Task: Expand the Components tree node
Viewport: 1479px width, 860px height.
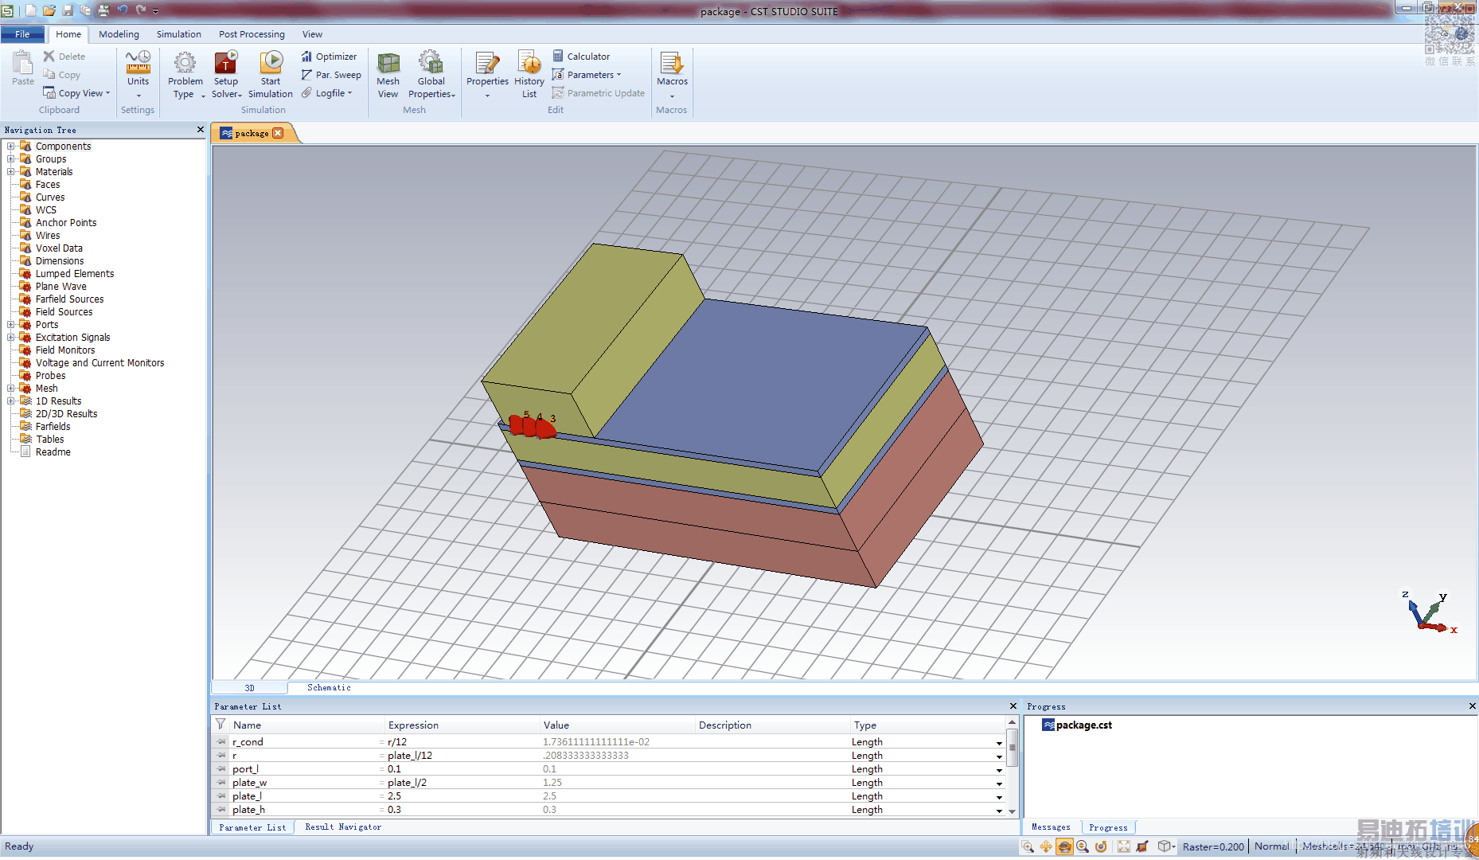Action: tap(11, 147)
